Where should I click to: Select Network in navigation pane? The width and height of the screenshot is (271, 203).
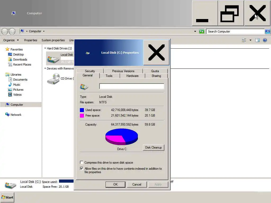pyautogui.click(x=16, y=115)
